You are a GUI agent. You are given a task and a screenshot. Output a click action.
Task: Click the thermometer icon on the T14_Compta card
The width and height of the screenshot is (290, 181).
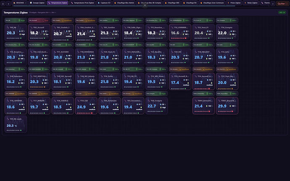pyautogui.click(x=219, y=28)
